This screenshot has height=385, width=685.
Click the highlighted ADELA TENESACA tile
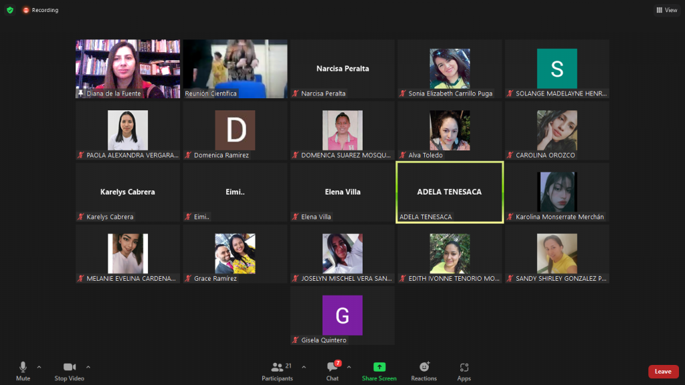(449, 192)
